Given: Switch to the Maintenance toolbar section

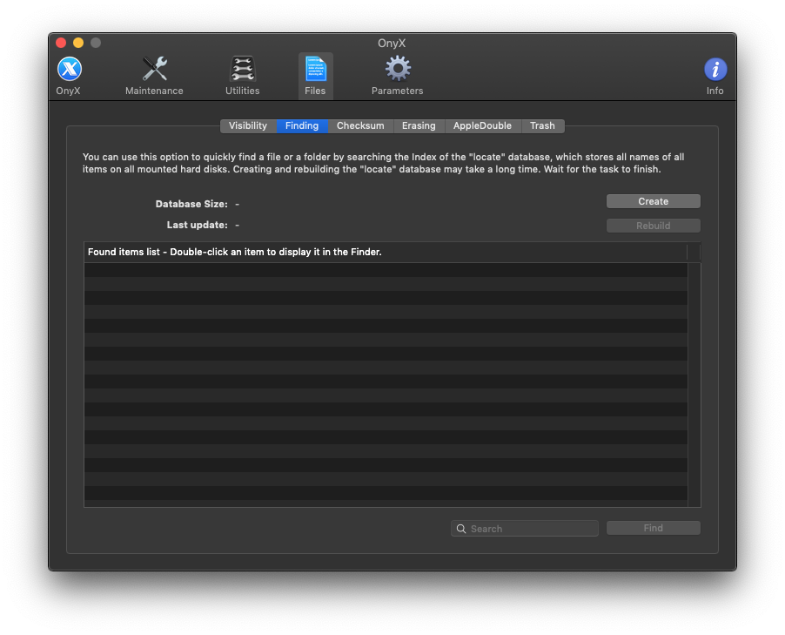Looking at the screenshot, I should click(x=154, y=75).
